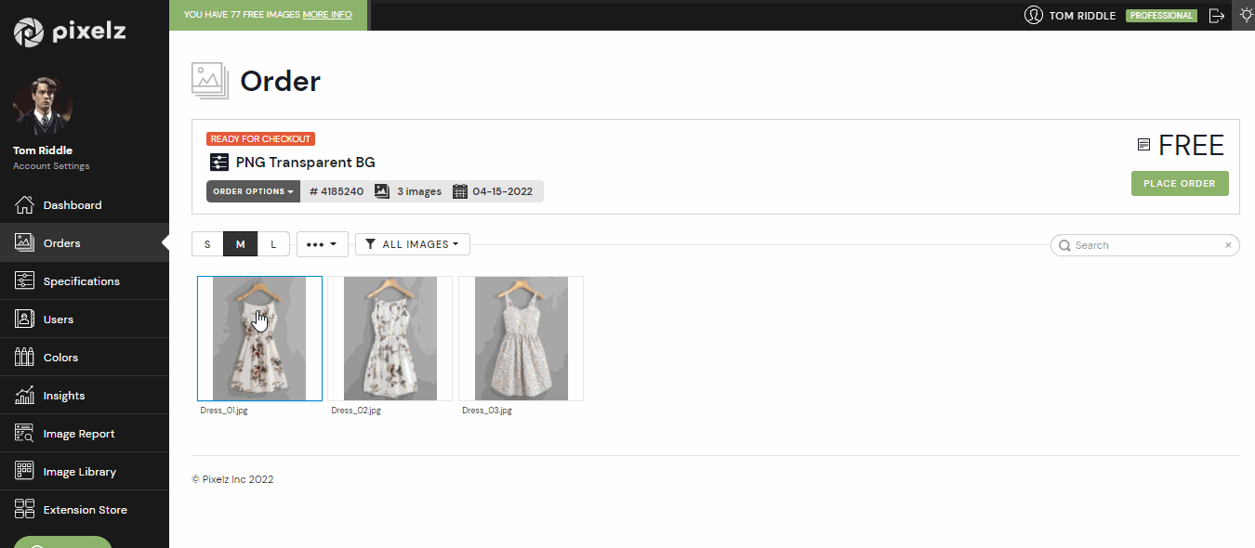The image size is (1255, 548).
Task: Click the READY FOR CHECKOUT status badge
Action: click(x=261, y=138)
